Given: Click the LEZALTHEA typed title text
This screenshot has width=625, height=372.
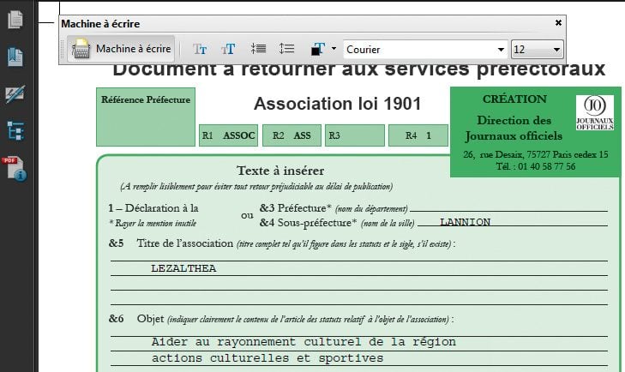Looking at the screenshot, I should click(x=183, y=268).
